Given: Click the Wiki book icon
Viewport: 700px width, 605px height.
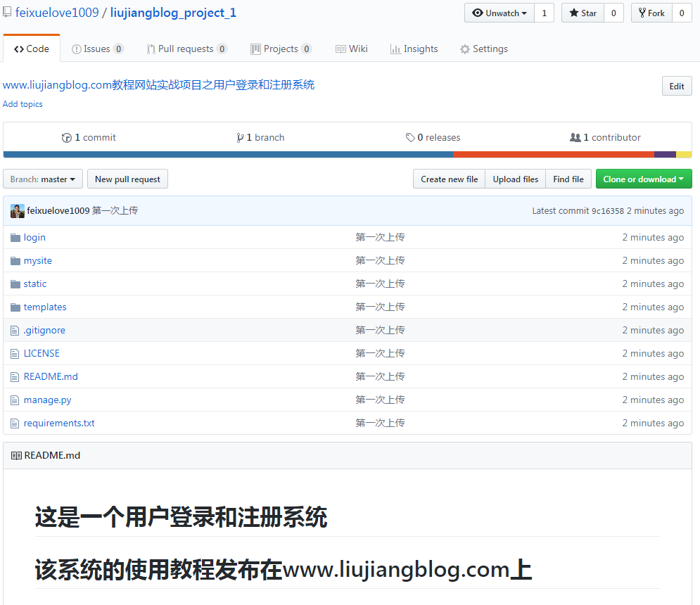Looking at the screenshot, I should coord(341,49).
